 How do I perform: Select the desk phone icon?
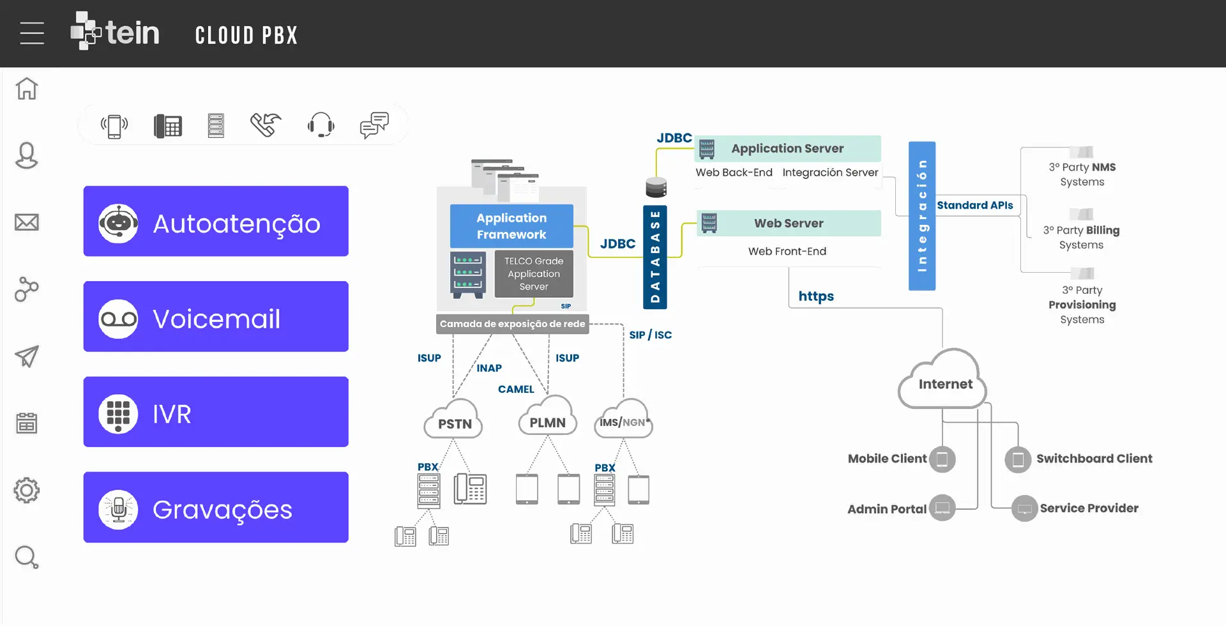(168, 126)
